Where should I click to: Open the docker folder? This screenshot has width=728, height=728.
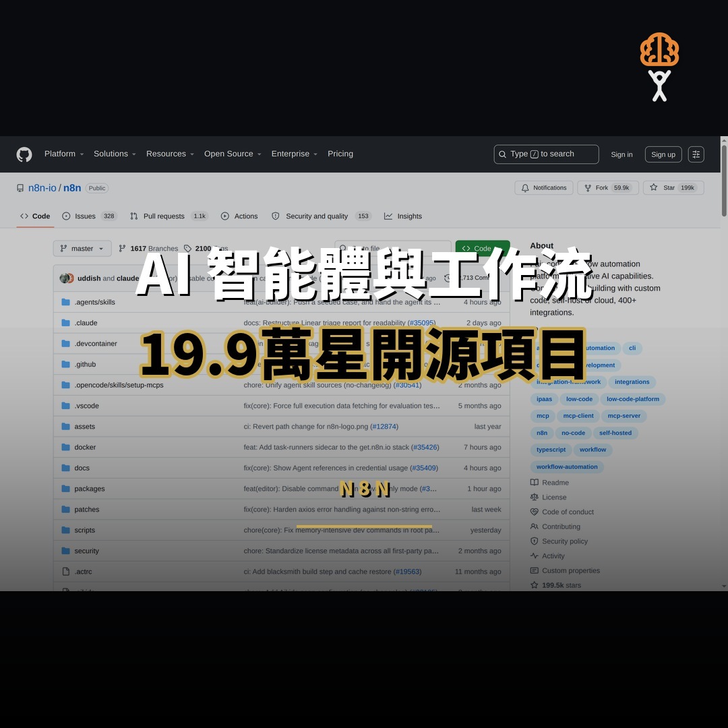coord(85,448)
